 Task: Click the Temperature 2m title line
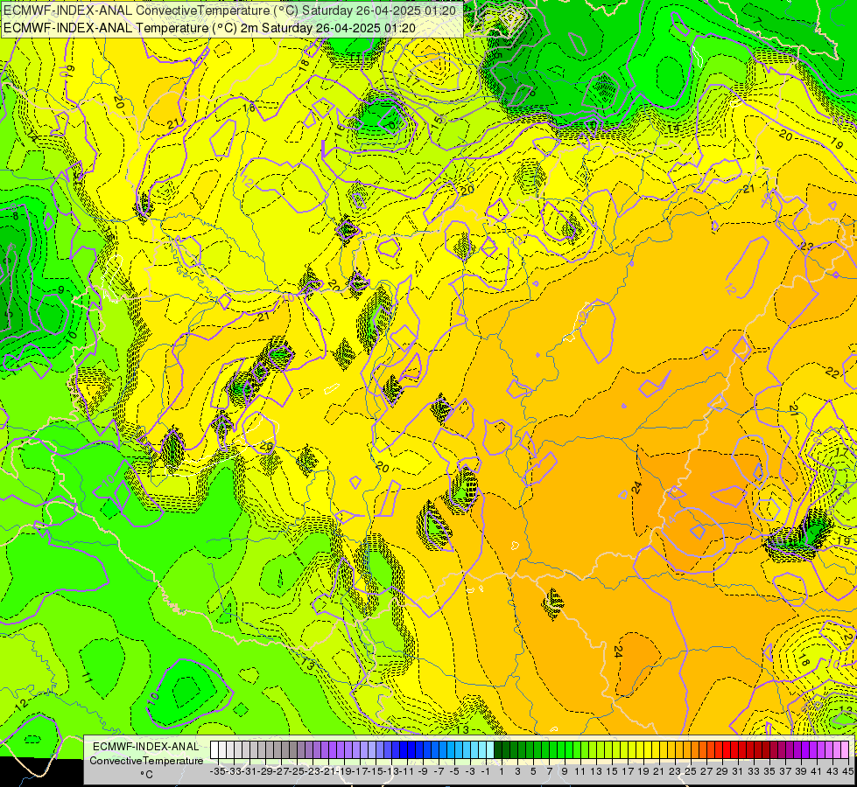209,28
